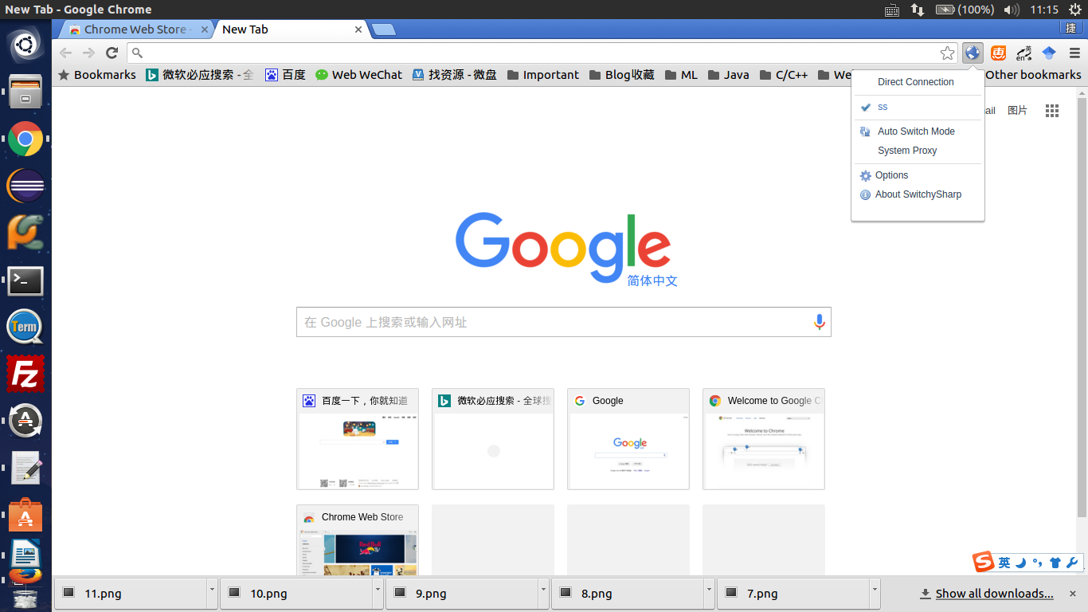Click Sogou input method logo
This screenshot has width=1088, height=612.
click(984, 562)
